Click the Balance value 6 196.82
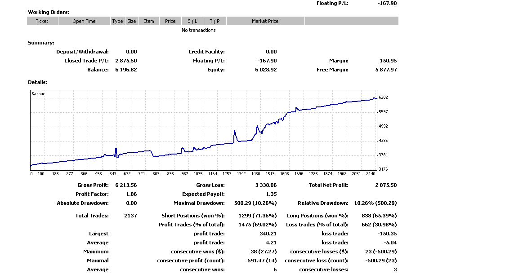The height and width of the screenshot is (274, 514). coord(126,70)
